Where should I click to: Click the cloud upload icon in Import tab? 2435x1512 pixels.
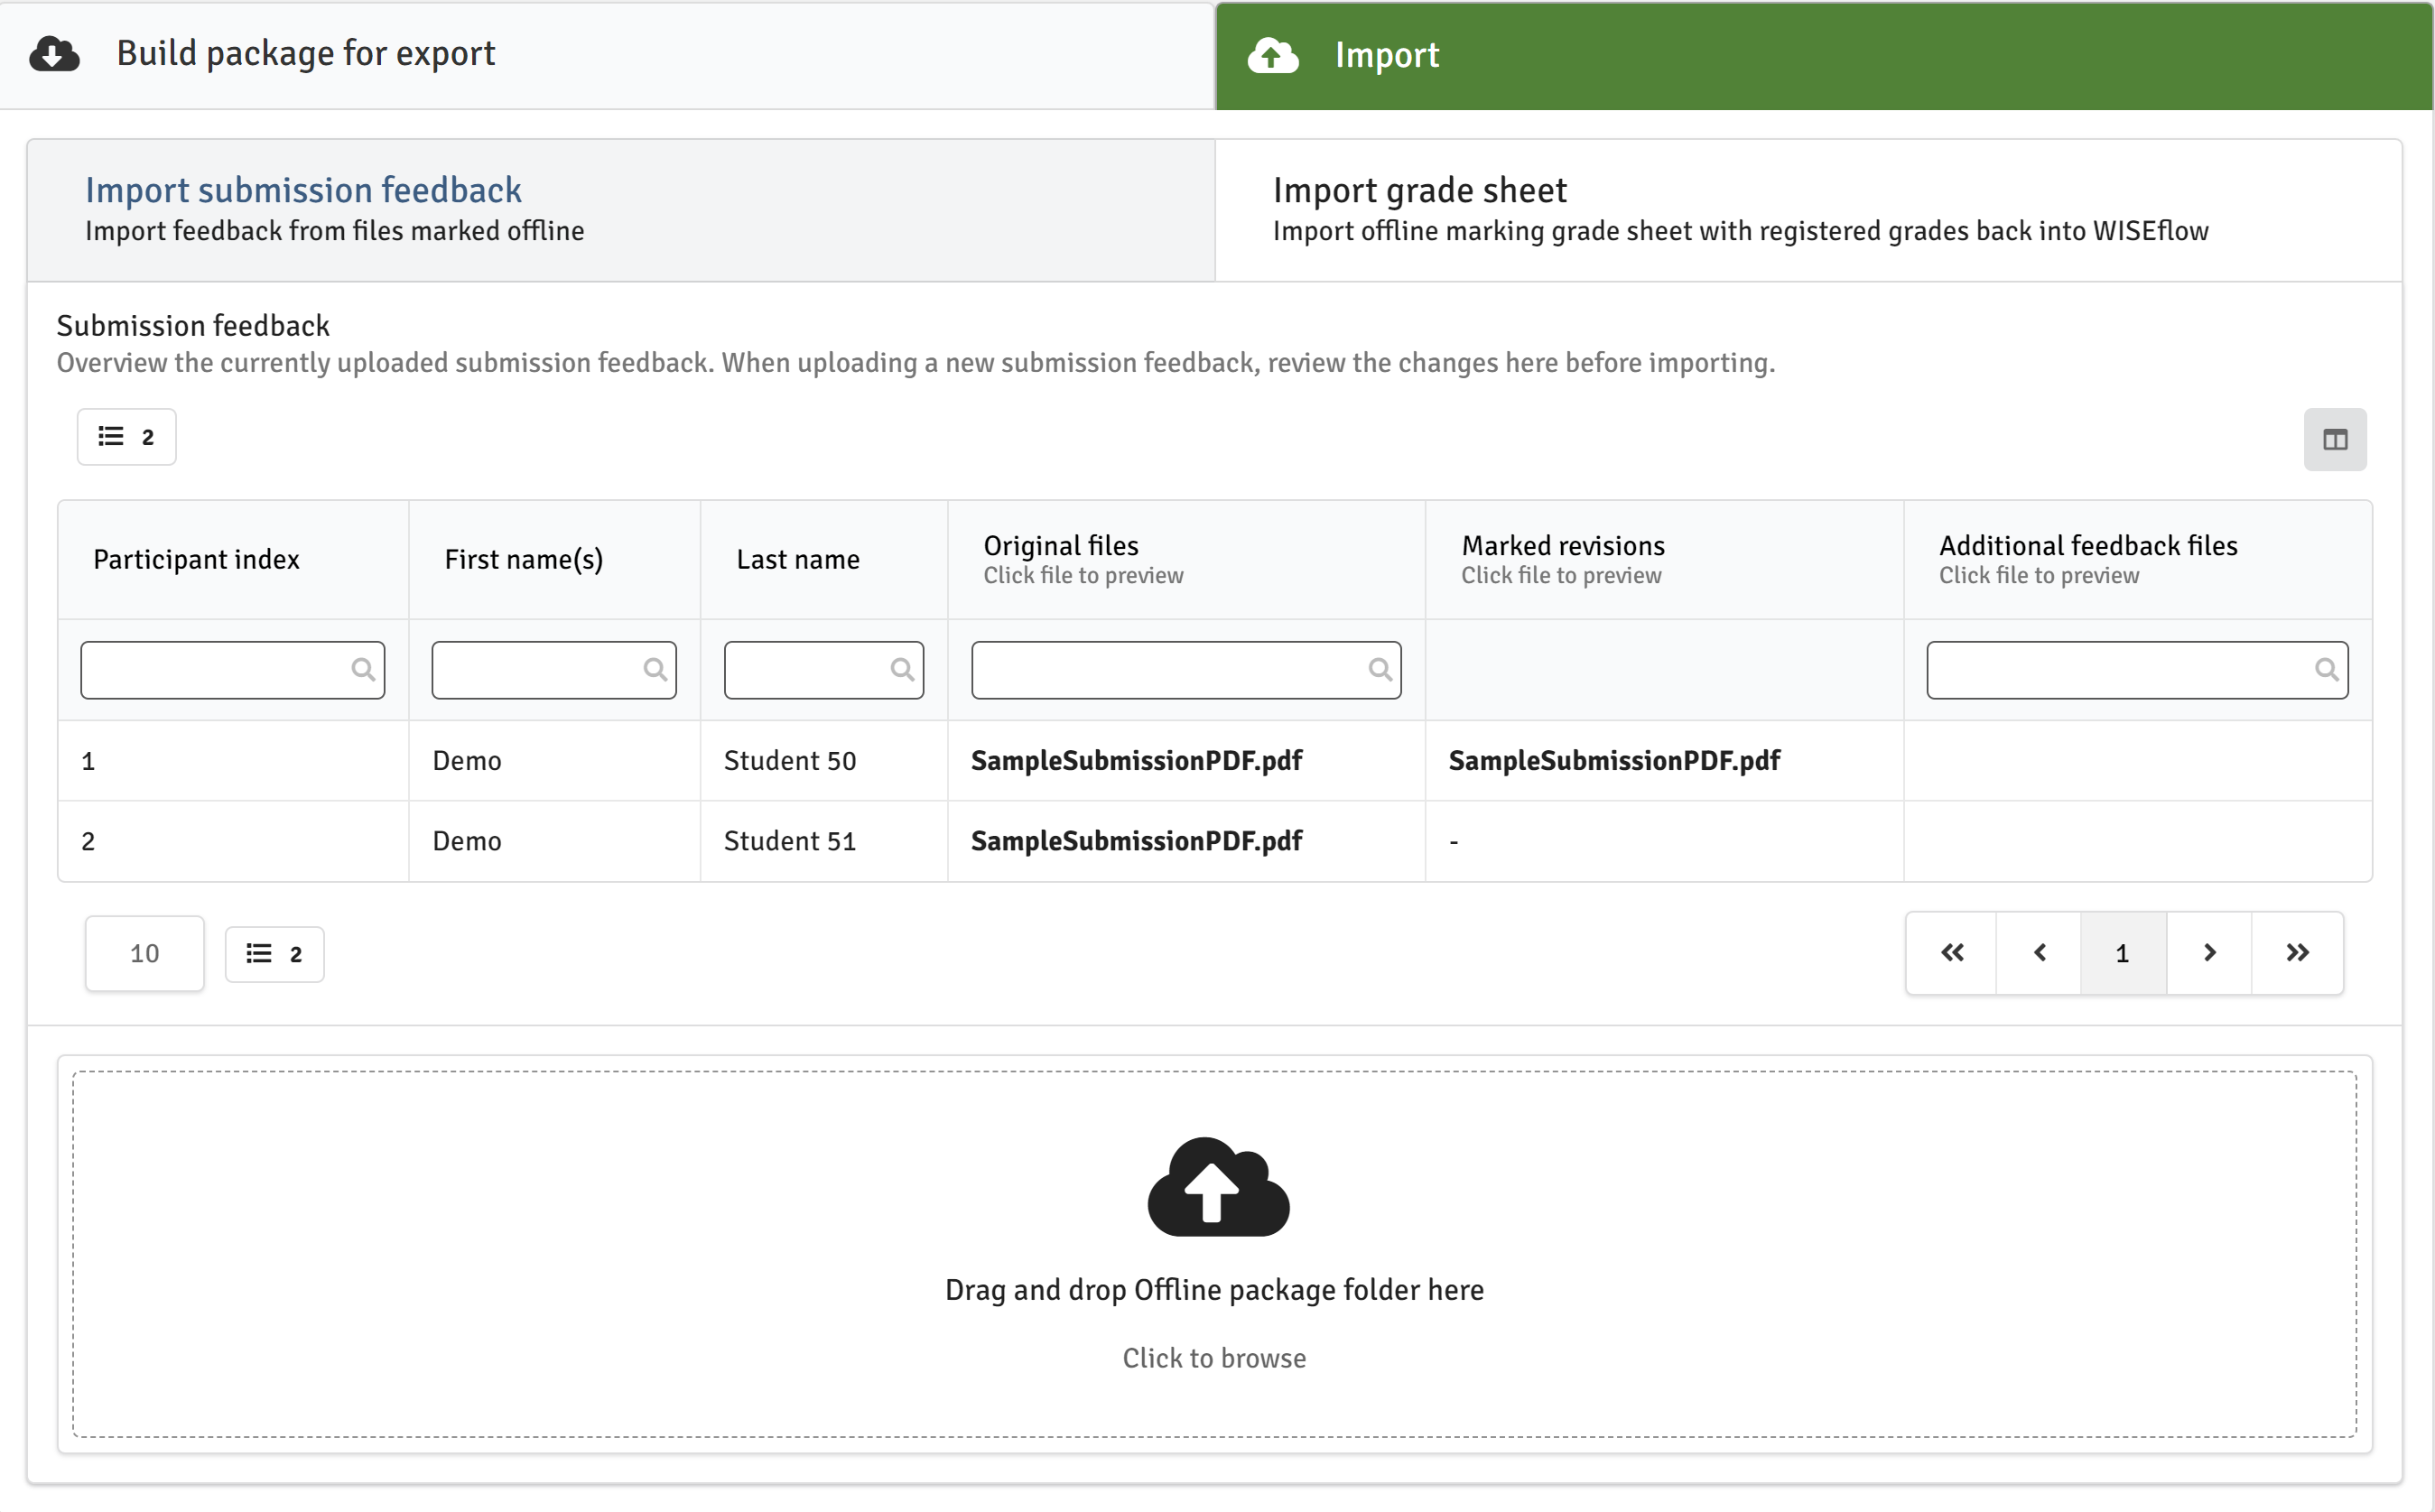[x=1272, y=55]
